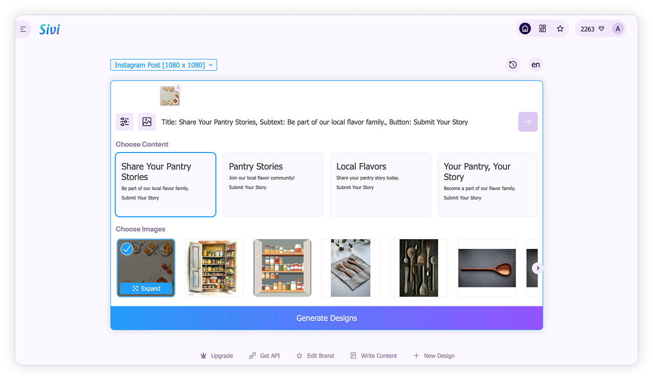Change the language via the en button

tap(536, 65)
